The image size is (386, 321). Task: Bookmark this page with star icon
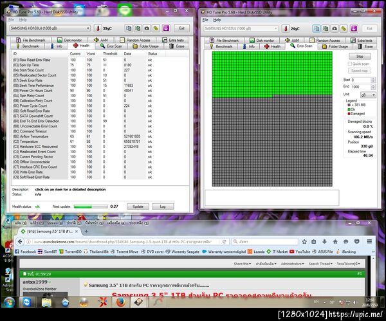304,242
